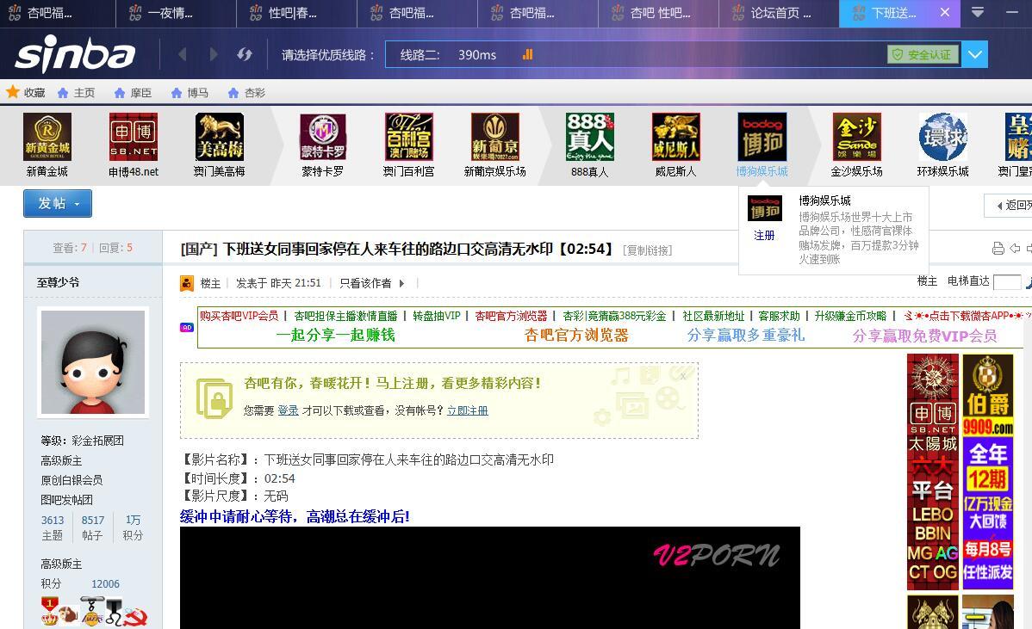Expand the 发帖 button dropdown arrow
The image size is (1032, 629).
click(x=75, y=204)
